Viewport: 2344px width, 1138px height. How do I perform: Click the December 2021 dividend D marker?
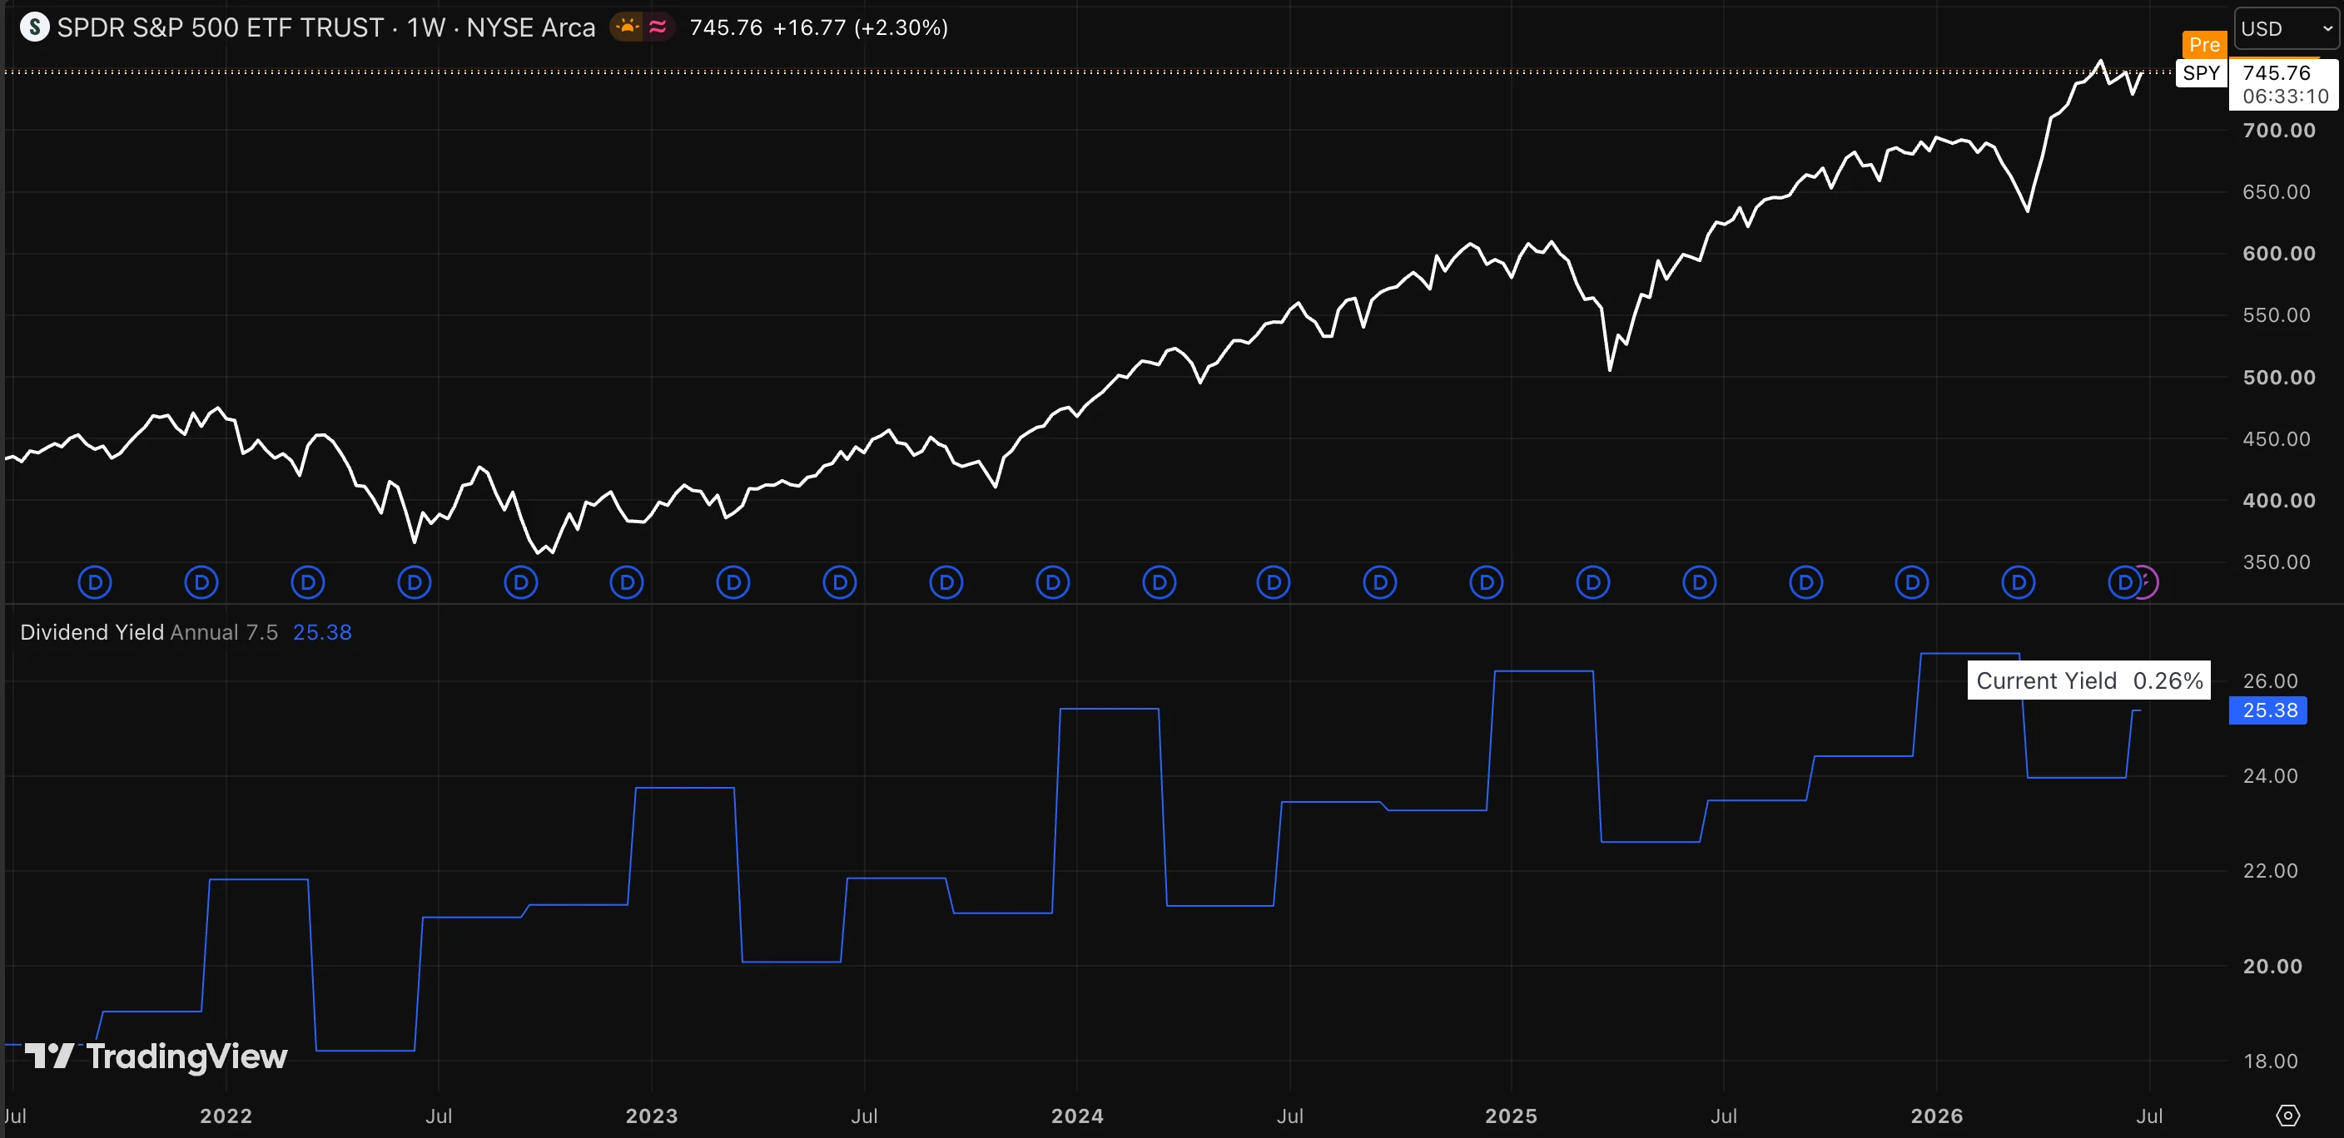201,582
